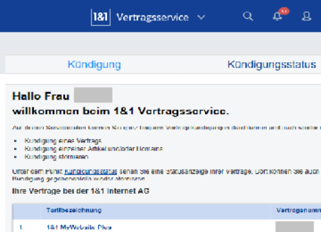
Task: Click the red notification count badge
Action: coord(284,11)
